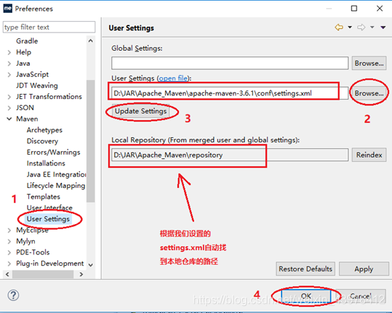The height and width of the screenshot is (313, 392).
Task: Select JDT Weaving in the tree
Action: tap(37, 85)
